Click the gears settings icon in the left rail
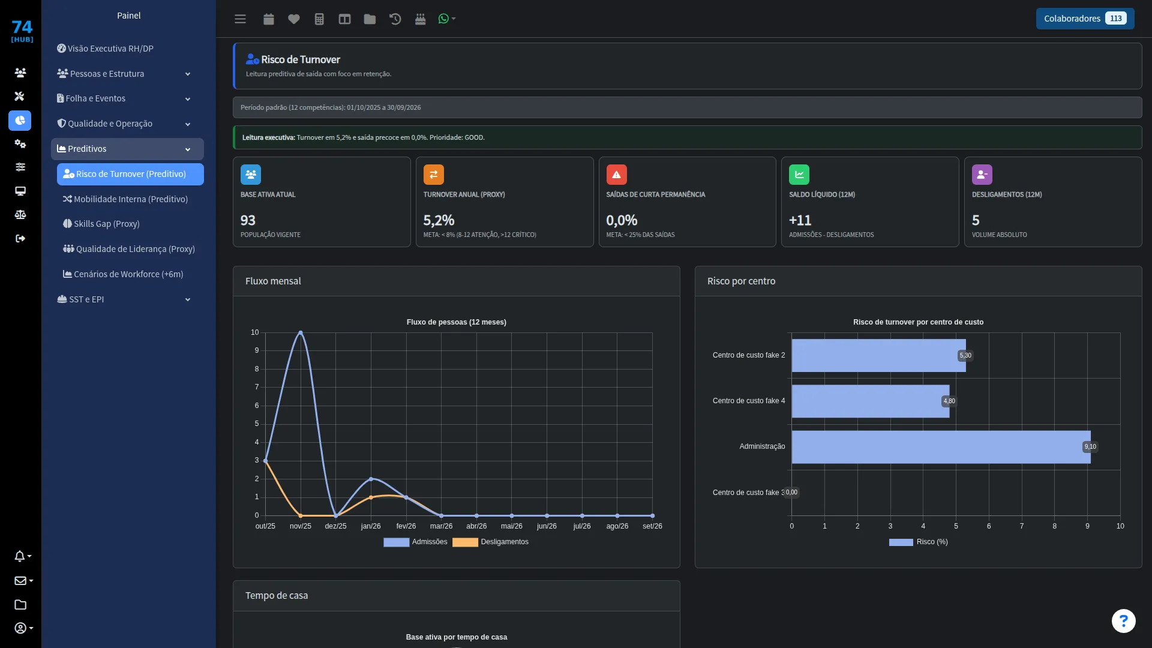This screenshot has height=648, width=1152. [x=20, y=143]
